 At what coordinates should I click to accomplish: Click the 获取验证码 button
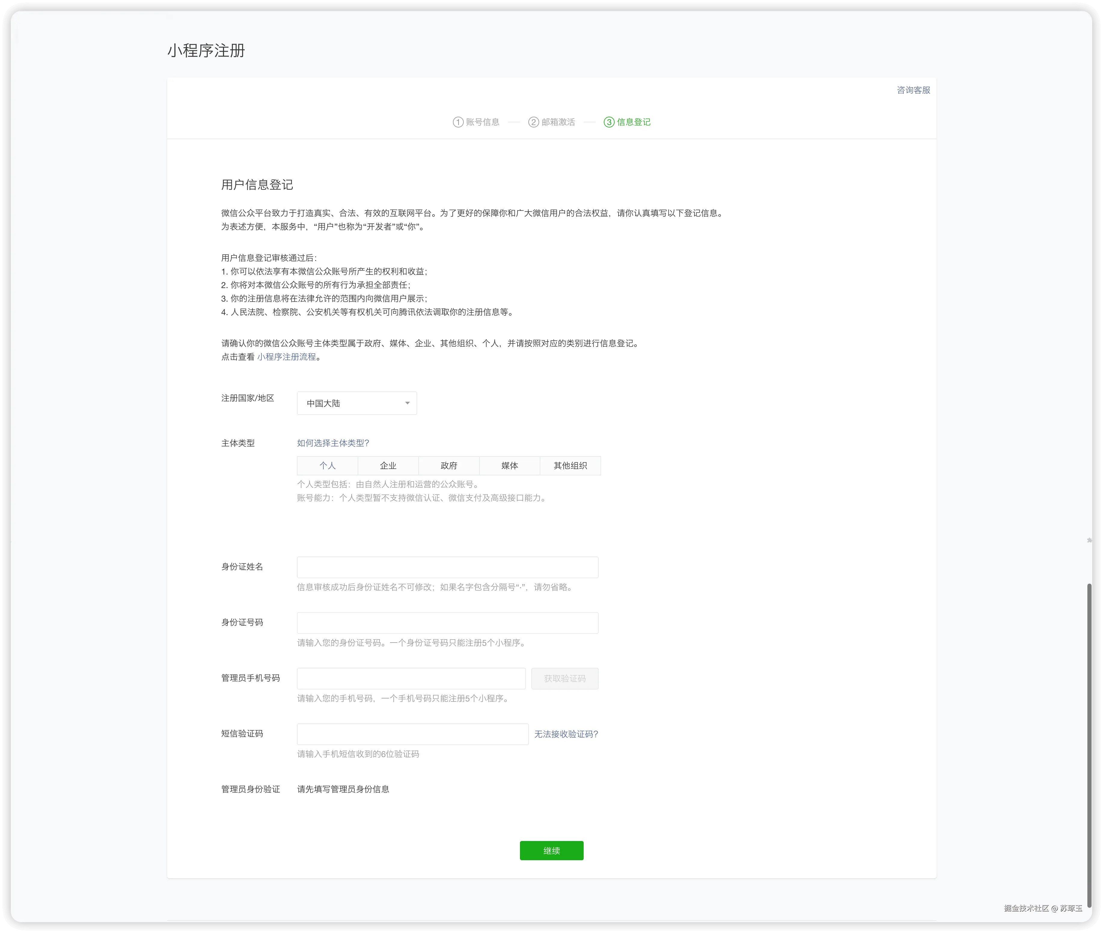(x=565, y=679)
